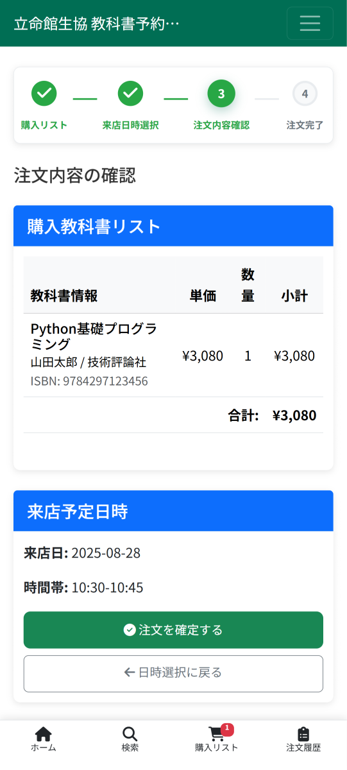Select the completed step 1 checkmark circle
Image resolution: width=347 pixels, height=770 pixels.
pyautogui.click(x=44, y=94)
